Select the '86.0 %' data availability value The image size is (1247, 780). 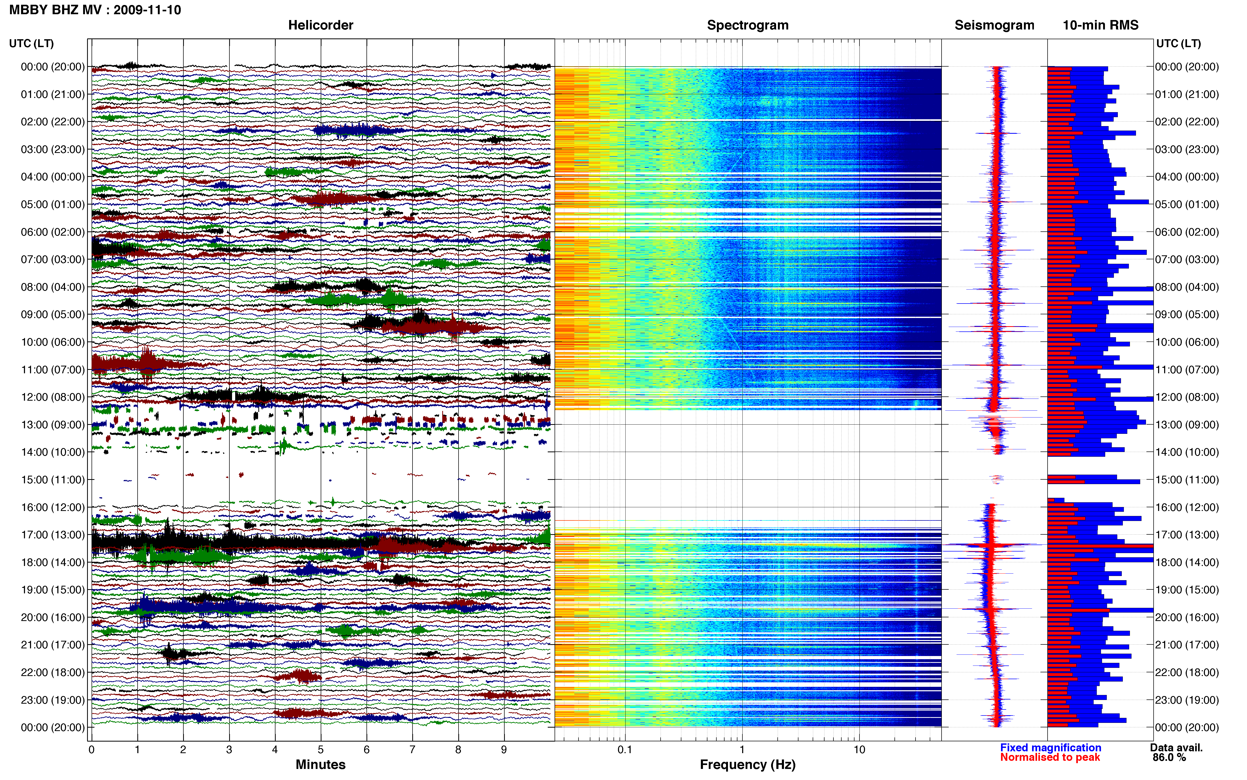click(x=1170, y=757)
